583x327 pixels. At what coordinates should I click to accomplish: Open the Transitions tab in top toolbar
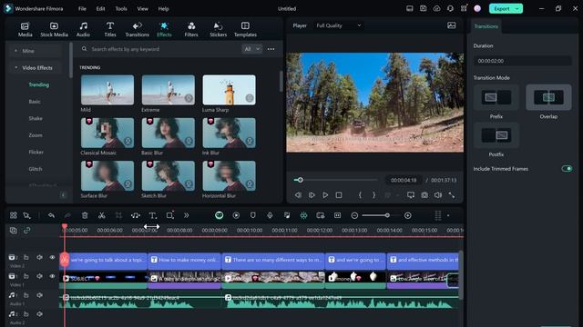pos(137,29)
